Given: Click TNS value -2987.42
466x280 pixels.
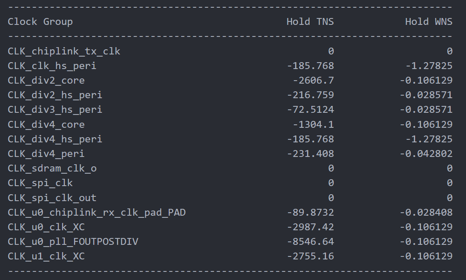Looking at the screenshot, I should [310, 227].
